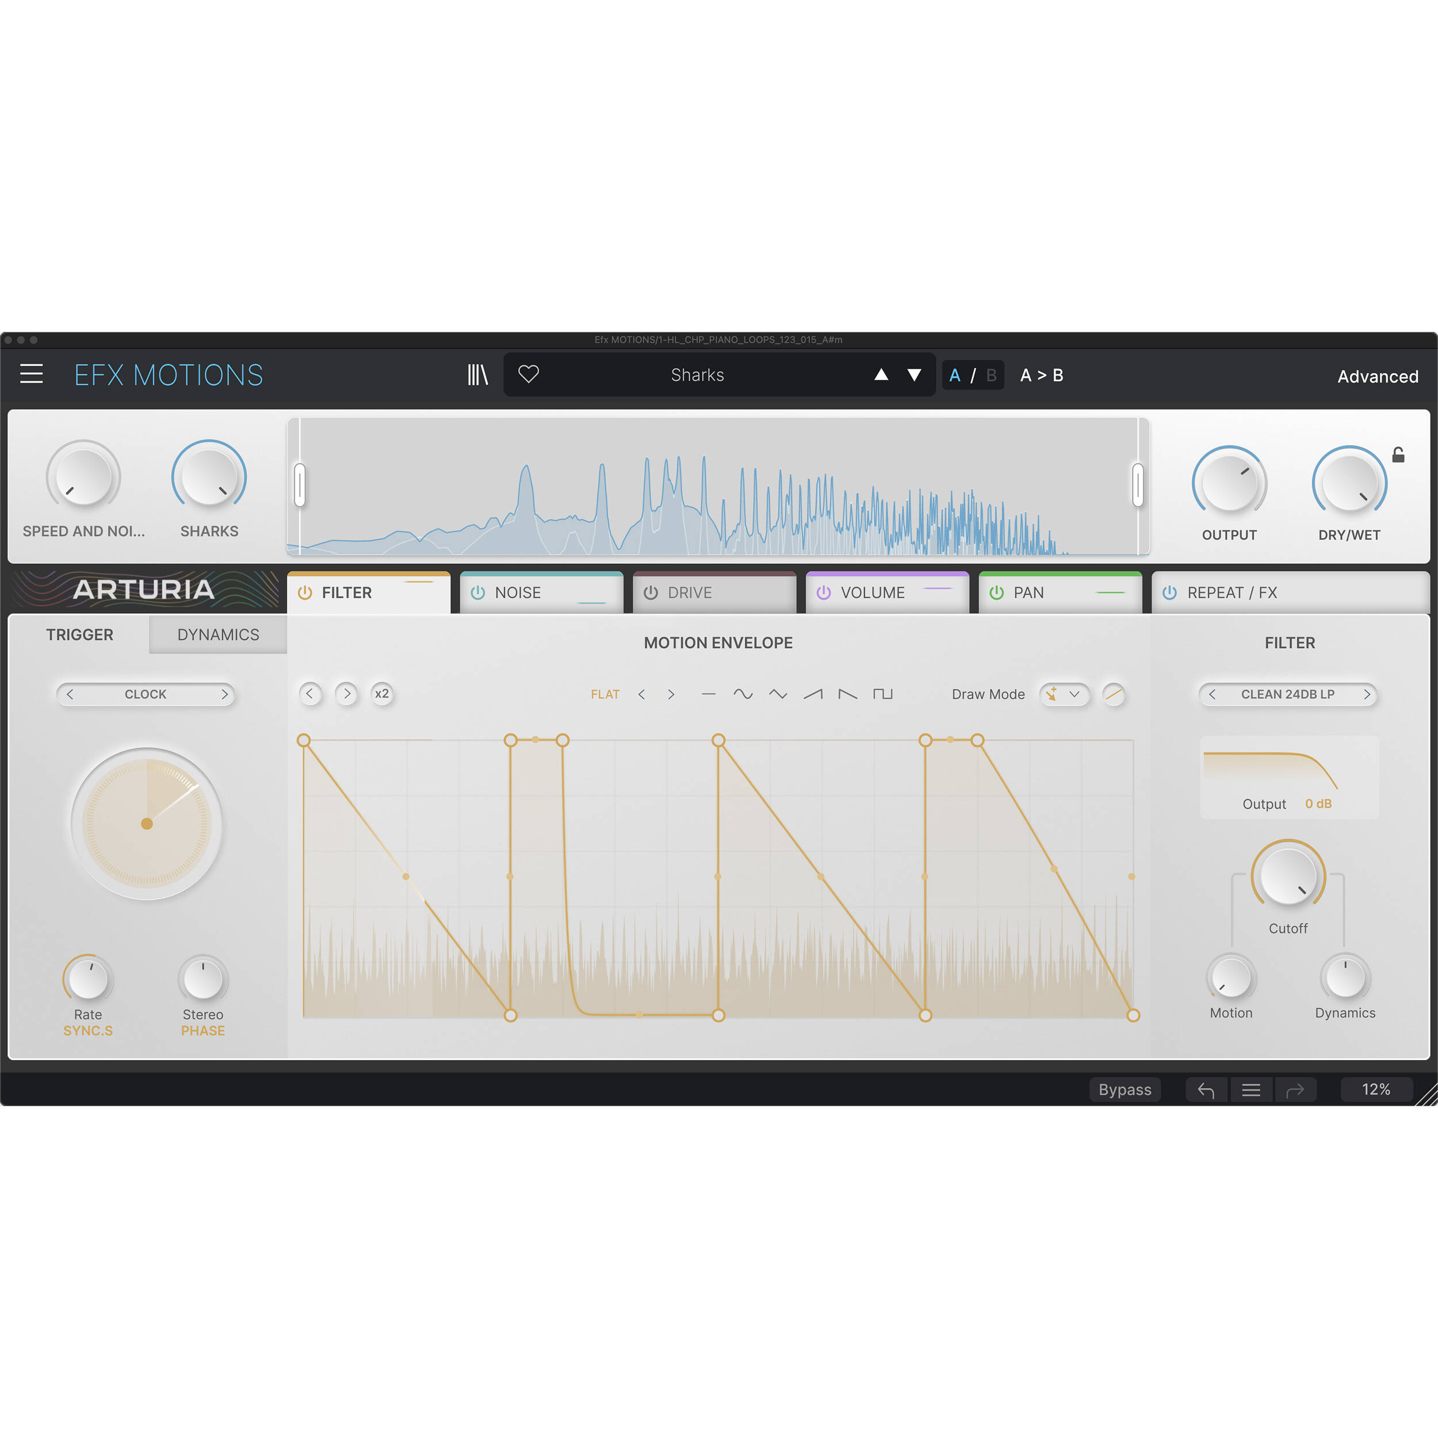
Task: Open the CLOCK trigger source selector
Action: pos(146,694)
